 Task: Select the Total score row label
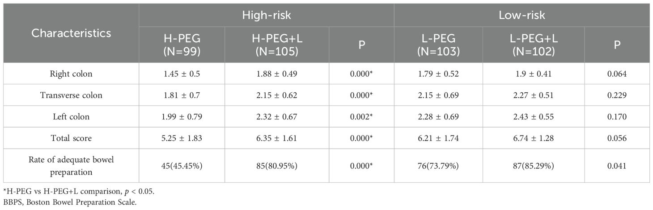coord(71,138)
